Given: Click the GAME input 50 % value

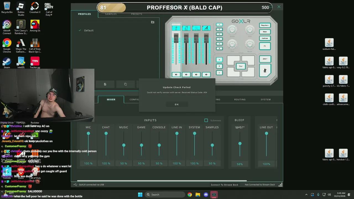Looking at the screenshot, I should pos(141,163).
